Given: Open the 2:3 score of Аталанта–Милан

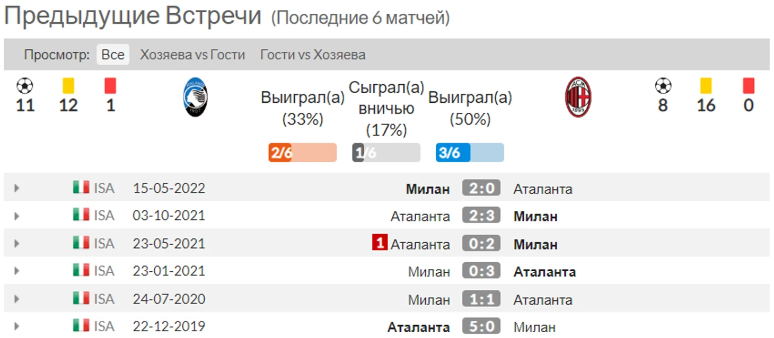Looking at the screenshot, I should [481, 216].
